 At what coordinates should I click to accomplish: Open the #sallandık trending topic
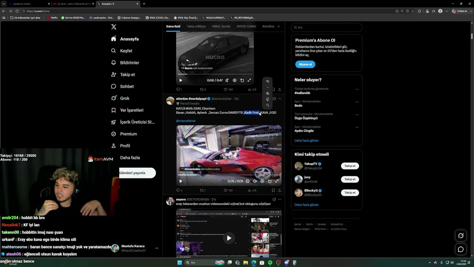point(303,93)
